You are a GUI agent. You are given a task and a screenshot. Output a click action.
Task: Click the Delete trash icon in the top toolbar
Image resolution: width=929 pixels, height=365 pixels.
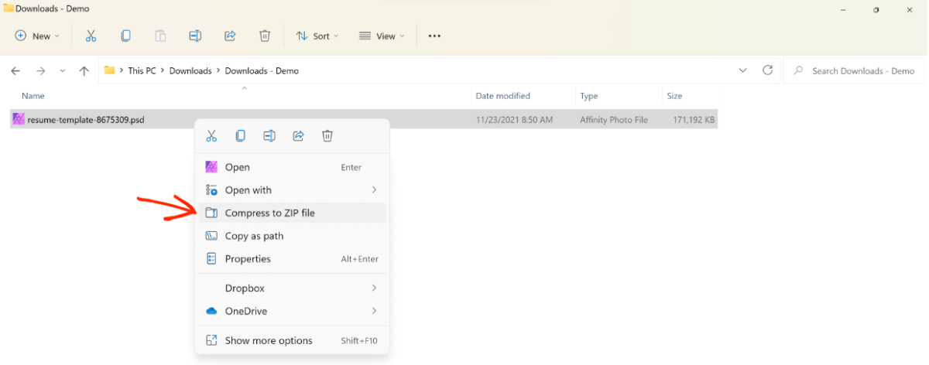click(265, 36)
